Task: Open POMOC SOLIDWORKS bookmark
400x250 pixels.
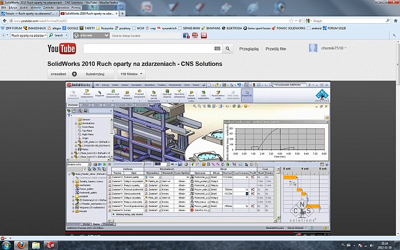Action: [x=288, y=28]
